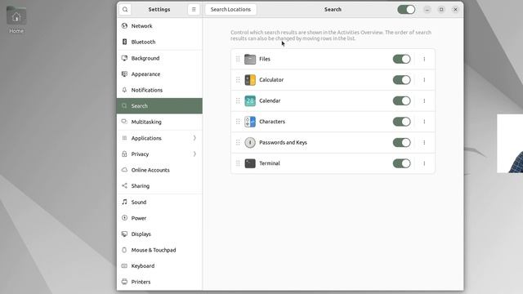Open Keyboard settings

[159, 266]
